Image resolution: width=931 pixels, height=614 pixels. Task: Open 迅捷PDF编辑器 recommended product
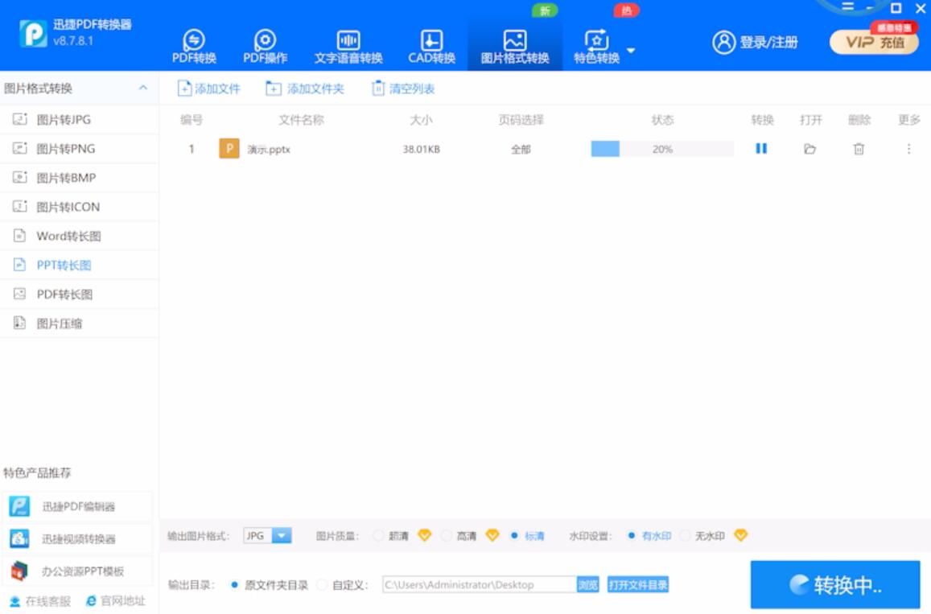[76, 506]
